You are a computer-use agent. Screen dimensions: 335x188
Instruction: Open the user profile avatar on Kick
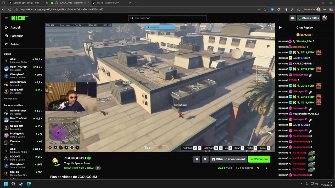click(325, 18)
